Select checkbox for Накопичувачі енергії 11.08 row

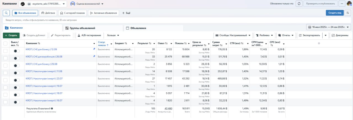pos(6,73)
